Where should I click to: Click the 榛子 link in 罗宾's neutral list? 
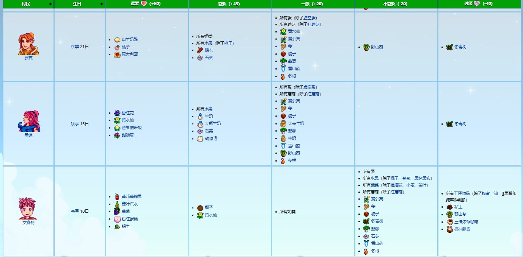(292, 54)
